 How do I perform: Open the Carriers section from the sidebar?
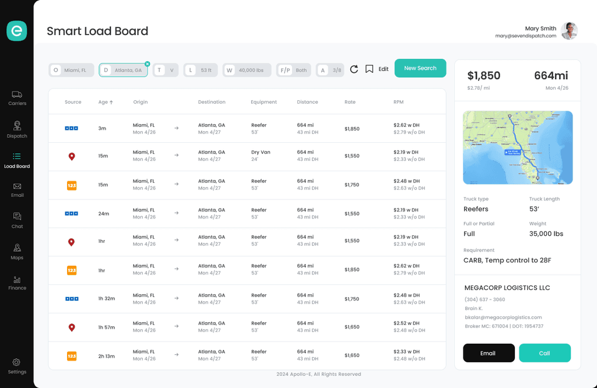[x=17, y=97]
